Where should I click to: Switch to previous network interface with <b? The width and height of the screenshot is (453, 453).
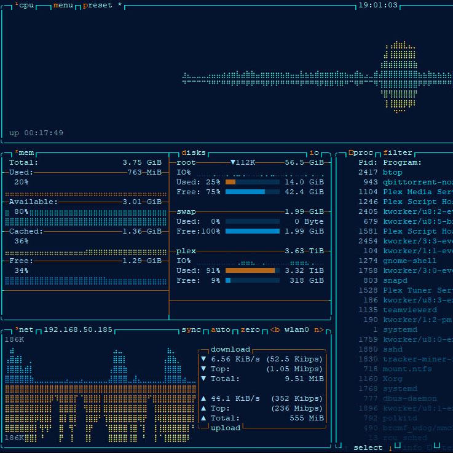pyautogui.click(x=275, y=329)
